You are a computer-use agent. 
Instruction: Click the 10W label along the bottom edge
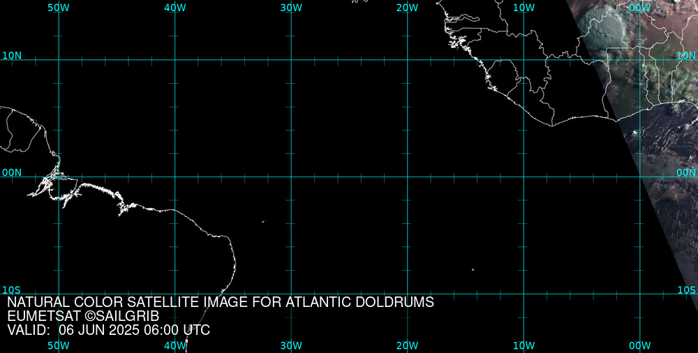[523, 346]
